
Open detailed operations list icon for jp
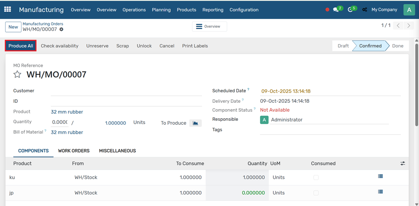point(380,192)
